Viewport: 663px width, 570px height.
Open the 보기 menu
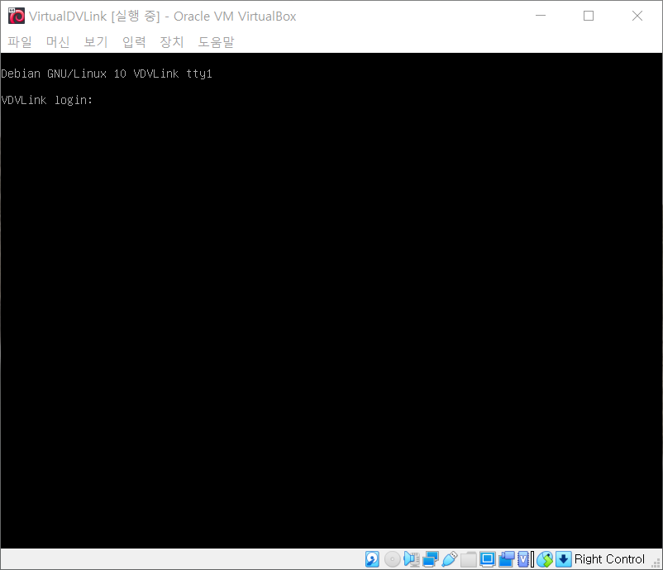point(96,42)
